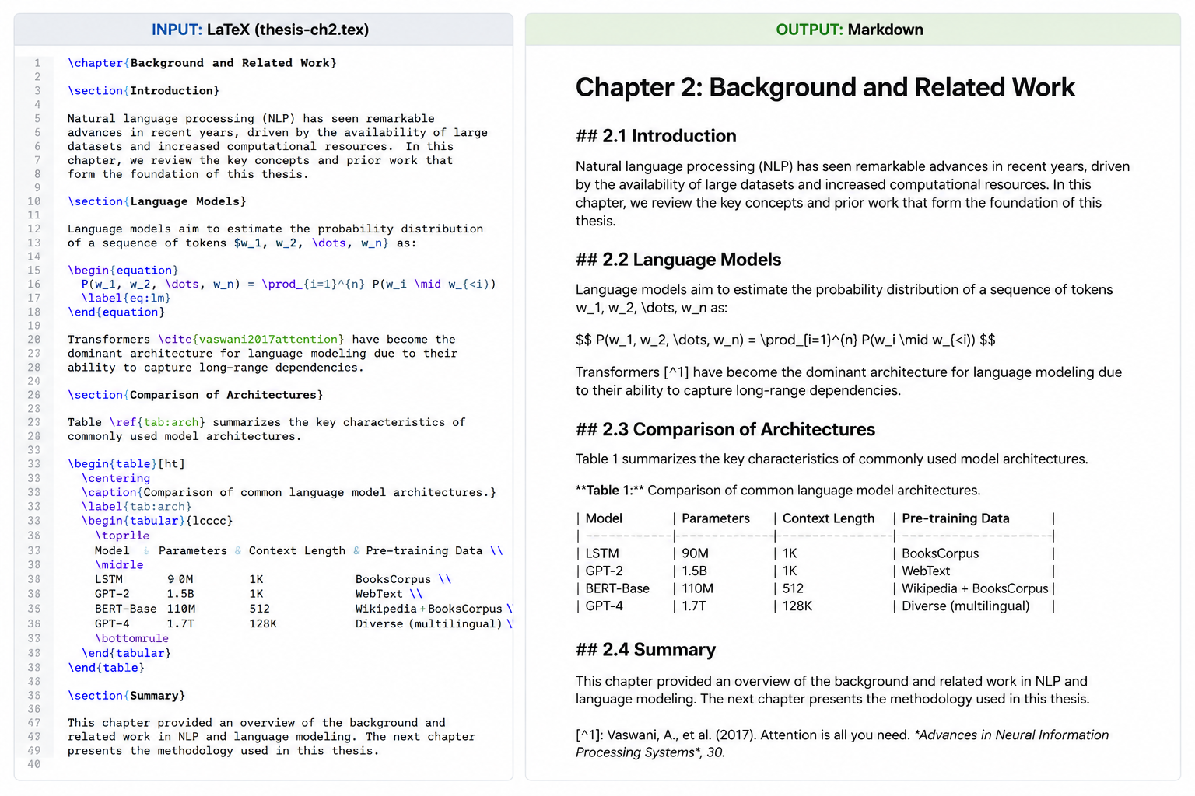The height and width of the screenshot is (796, 1195).
Task: Click the \end{tabular} line
Action: (x=126, y=653)
